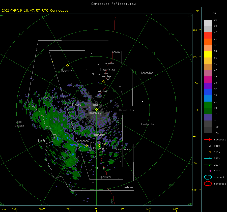Screen dimensions: 227x212
Task: Click the RedDeer label
Action: [107, 76]
